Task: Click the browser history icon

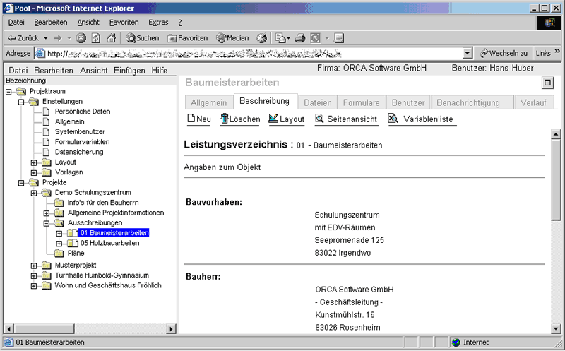Action: 262,38
